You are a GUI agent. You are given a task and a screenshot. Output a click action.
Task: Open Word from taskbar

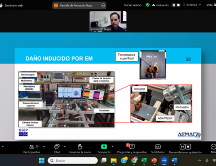click(x=174, y=160)
